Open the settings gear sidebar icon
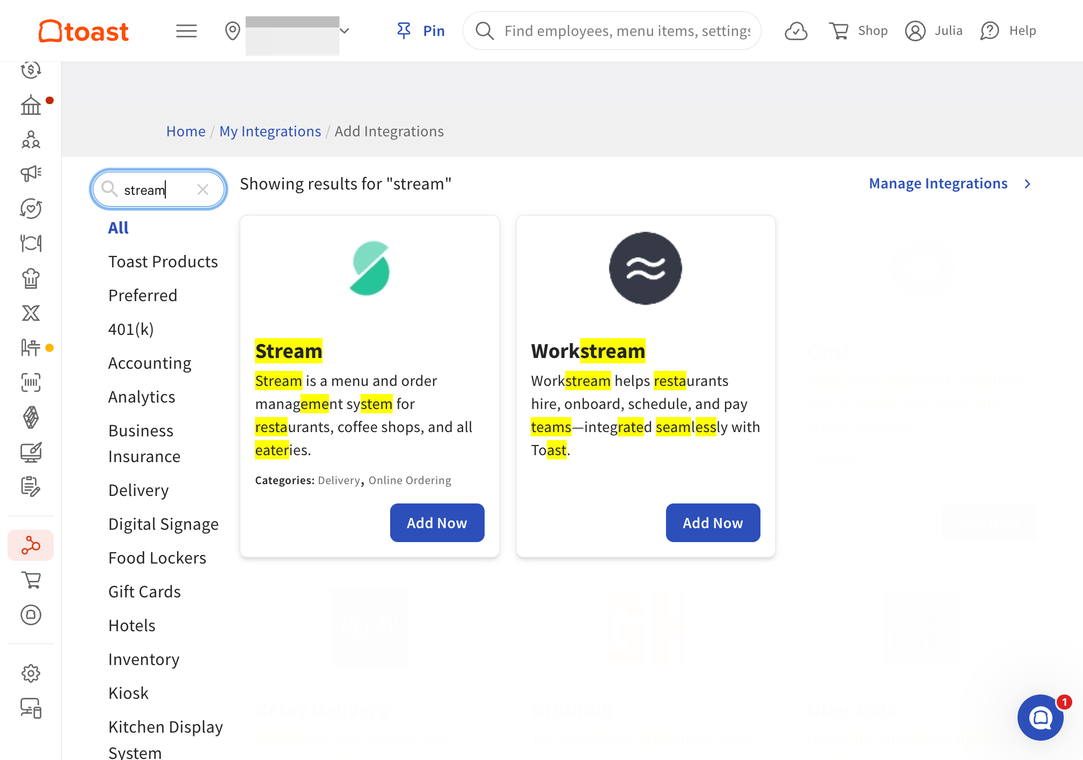 (31, 673)
